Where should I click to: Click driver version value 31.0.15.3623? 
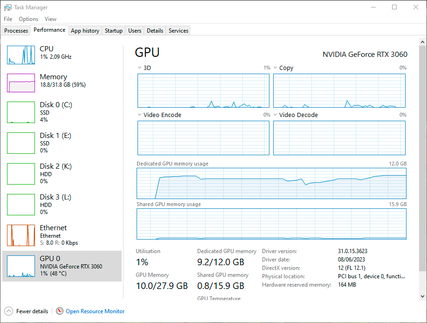point(352,251)
